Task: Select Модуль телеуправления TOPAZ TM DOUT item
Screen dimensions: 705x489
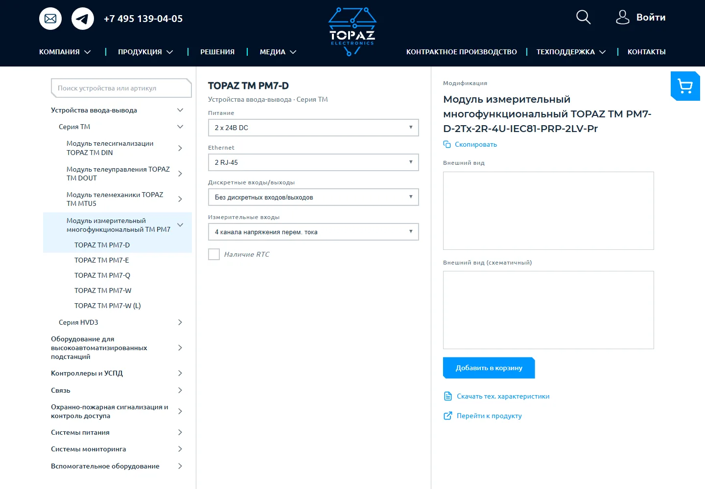Action: (118, 174)
